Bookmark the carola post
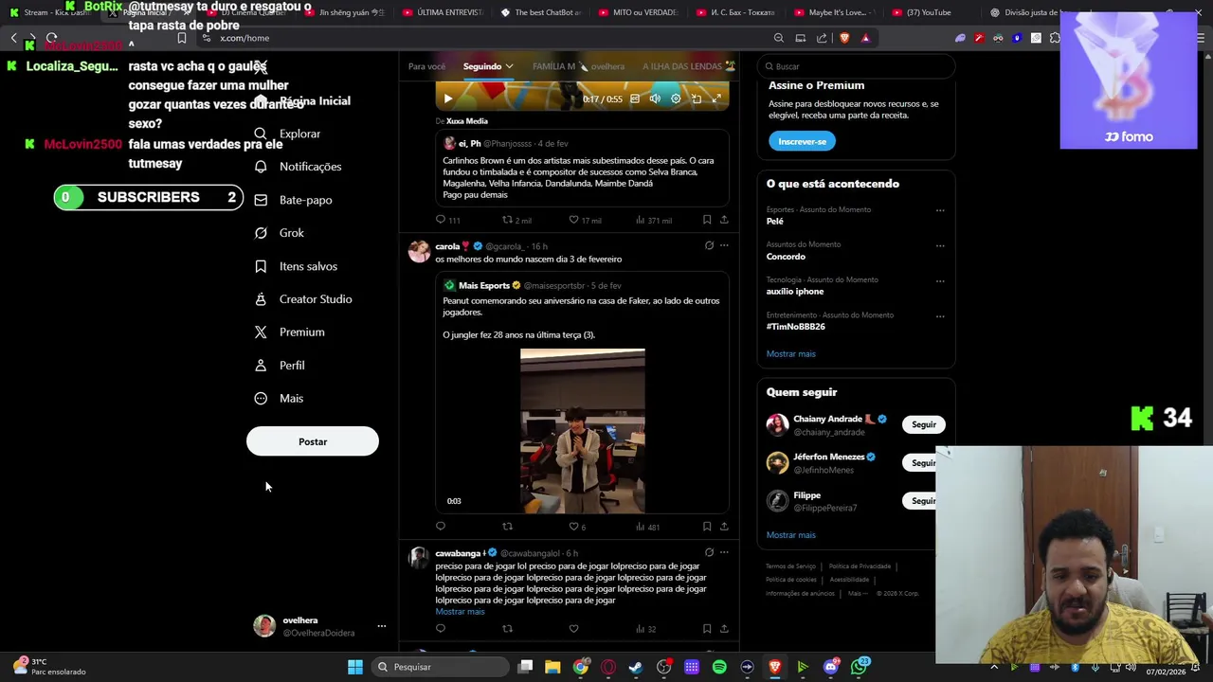The width and height of the screenshot is (1213, 682). [x=707, y=526]
